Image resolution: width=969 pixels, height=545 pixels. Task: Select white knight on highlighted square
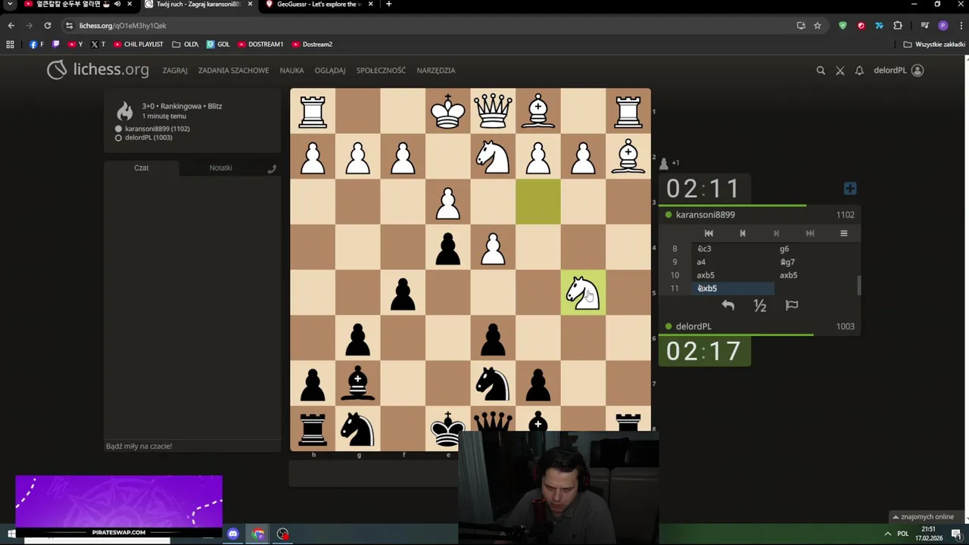(x=583, y=293)
